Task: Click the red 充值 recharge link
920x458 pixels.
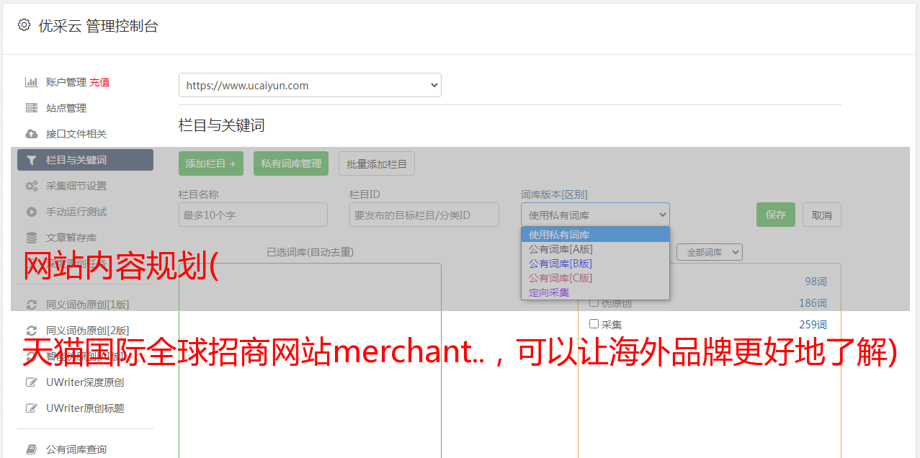Action: pyautogui.click(x=99, y=82)
